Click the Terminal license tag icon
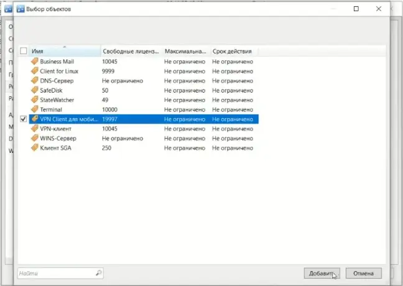The height and width of the screenshot is (286, 403). coord(34,109)
